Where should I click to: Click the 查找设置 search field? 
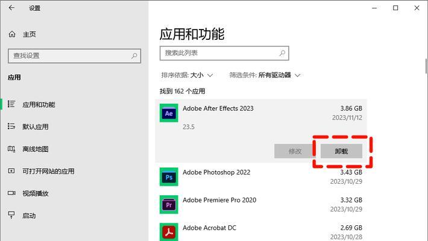tap(74, 56)
